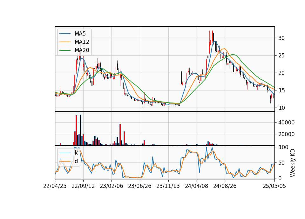This screenshot has height=219, width=305.
Task: Click the green MA20 legend line sample
Action: (65, 50)
